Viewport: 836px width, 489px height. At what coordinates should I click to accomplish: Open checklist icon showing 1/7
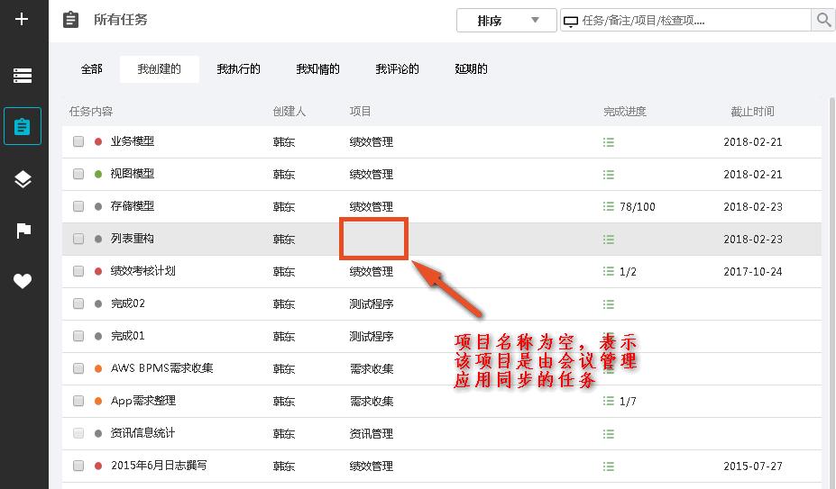(x=609, y=401)
